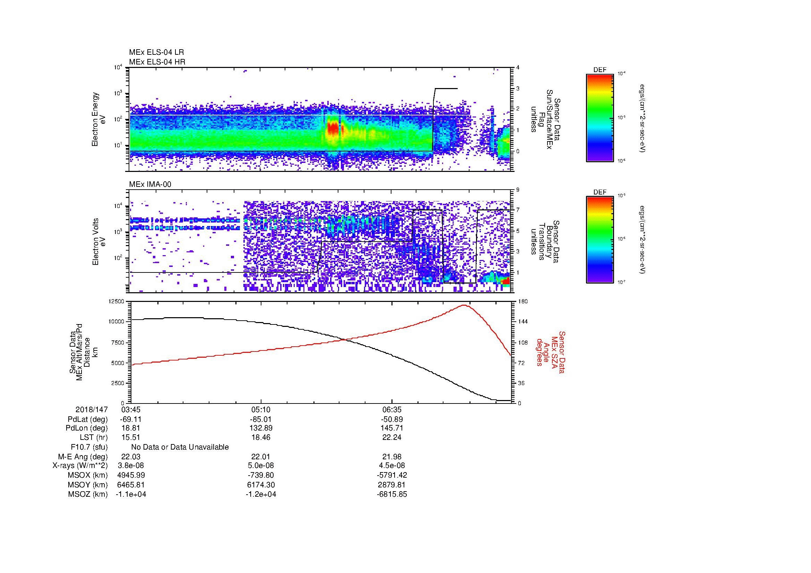Click the M-E Ang (deg) row label
Screen dimensions: 811x573
(x=83, y=457)
